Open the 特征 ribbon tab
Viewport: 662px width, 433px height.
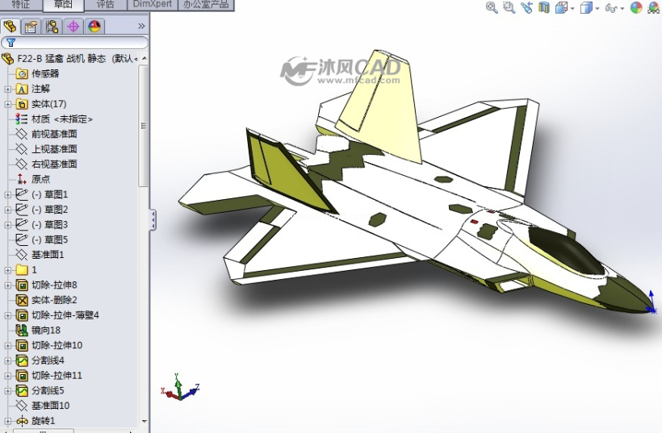pyautogui.click(x=21, y=5)
